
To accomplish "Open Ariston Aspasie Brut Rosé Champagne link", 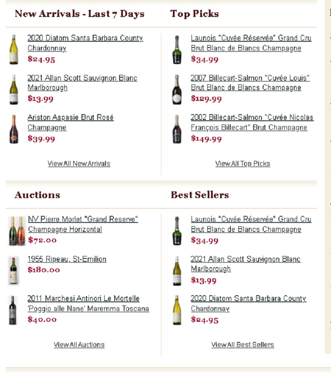I will tap(70, 122).
